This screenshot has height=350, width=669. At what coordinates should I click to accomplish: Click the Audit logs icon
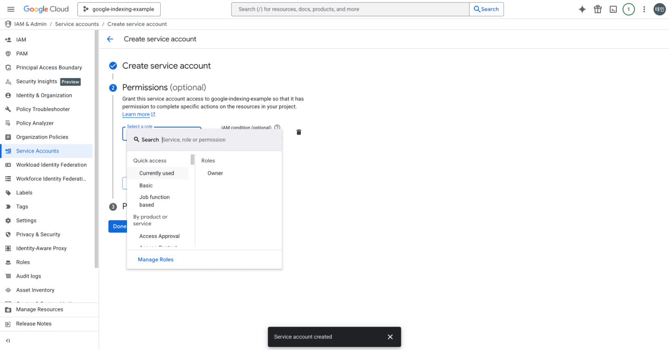tap(8, 276)
